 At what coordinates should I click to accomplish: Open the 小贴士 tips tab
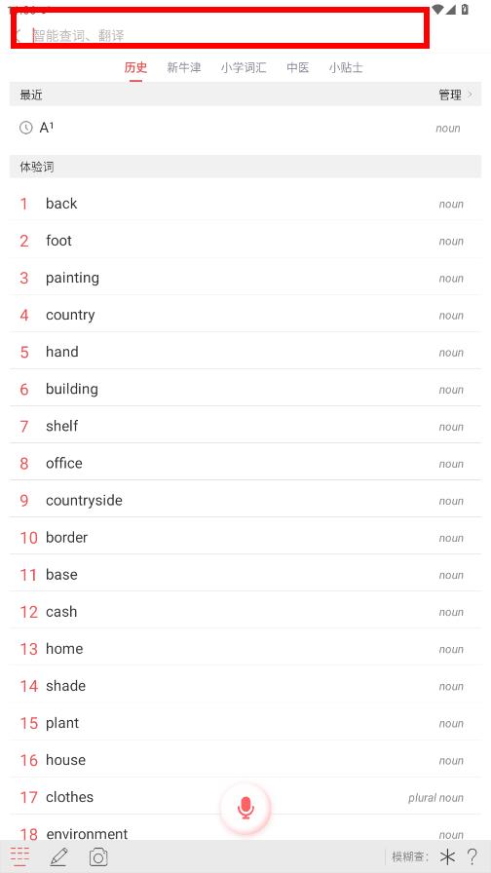tap(346, 68)
